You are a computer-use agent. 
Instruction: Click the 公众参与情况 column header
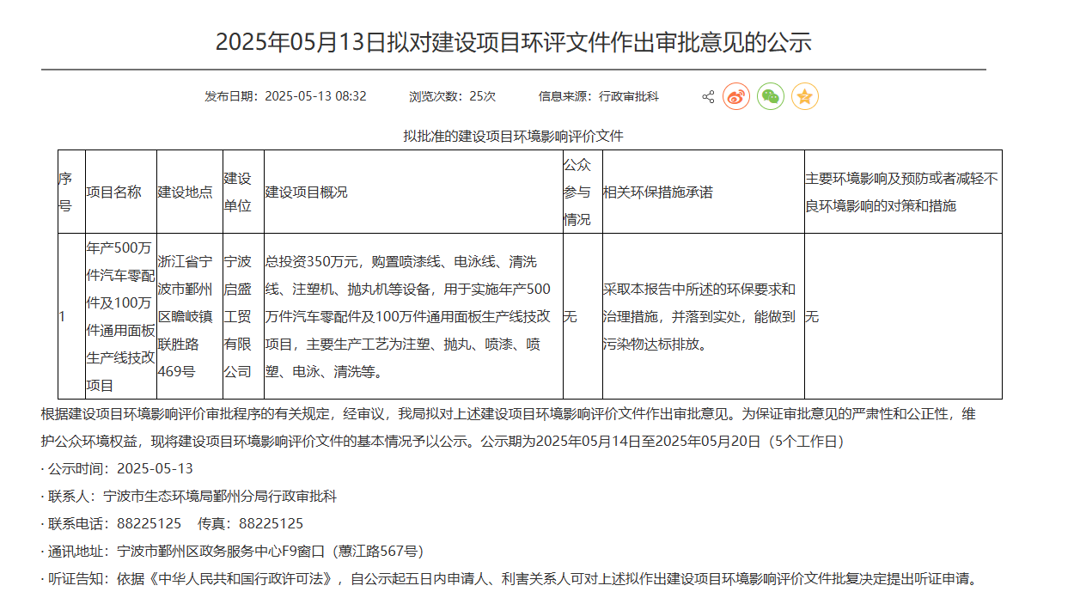pos(583,192)
